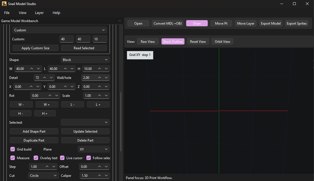Disable the Measure checkbox
Viewport: 314px width, 181px height.
click(x=13, y=158)
